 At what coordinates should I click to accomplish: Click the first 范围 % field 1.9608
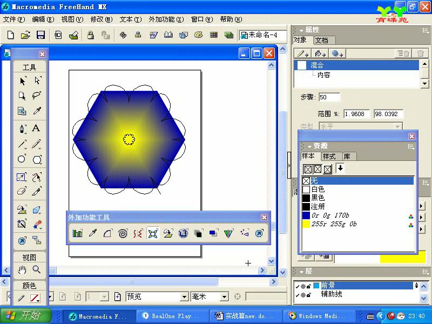356,114
